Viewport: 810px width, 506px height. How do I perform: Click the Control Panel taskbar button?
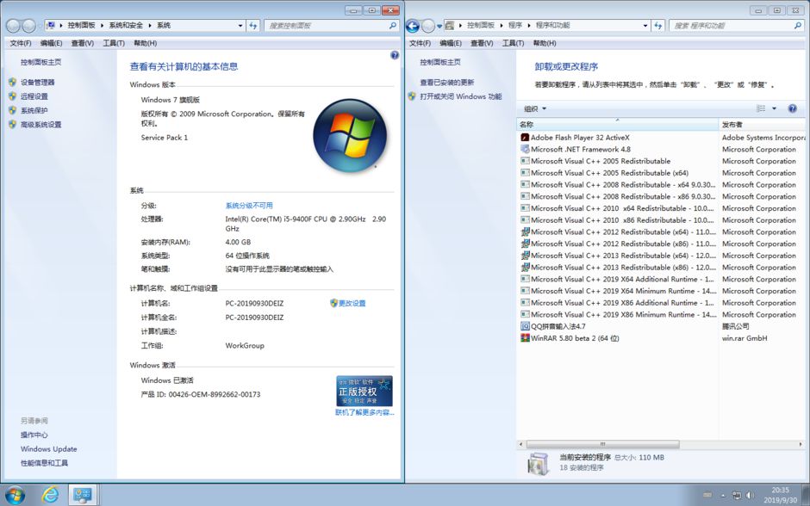coord(82,495)
